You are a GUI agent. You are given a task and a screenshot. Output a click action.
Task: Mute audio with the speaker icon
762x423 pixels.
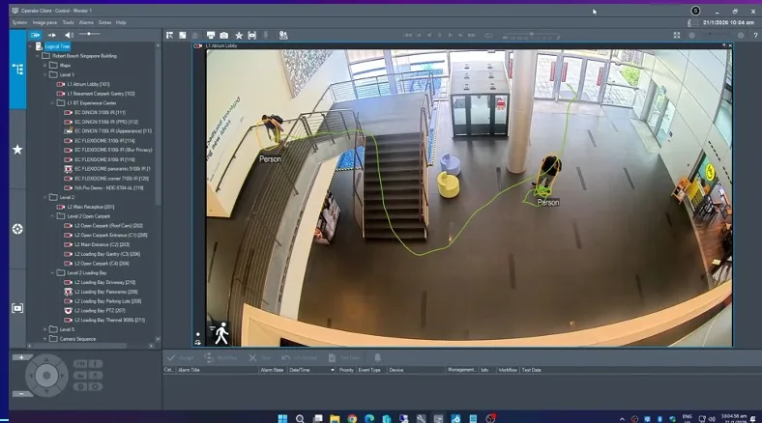69,35
